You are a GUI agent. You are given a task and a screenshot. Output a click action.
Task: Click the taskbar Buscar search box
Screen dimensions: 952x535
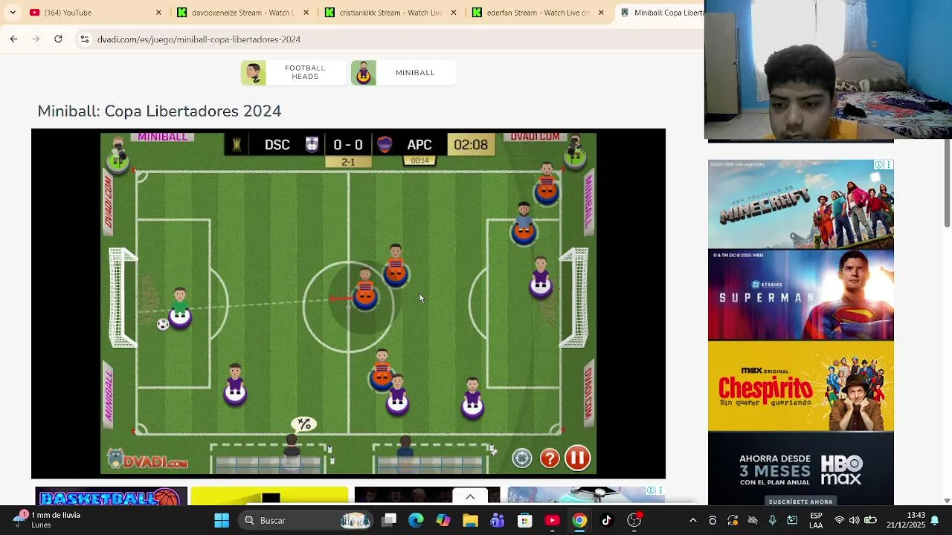(307, 520)
